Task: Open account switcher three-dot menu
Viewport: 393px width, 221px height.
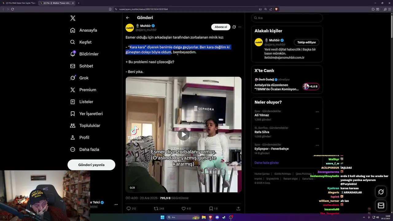Action: pos(116,204)
